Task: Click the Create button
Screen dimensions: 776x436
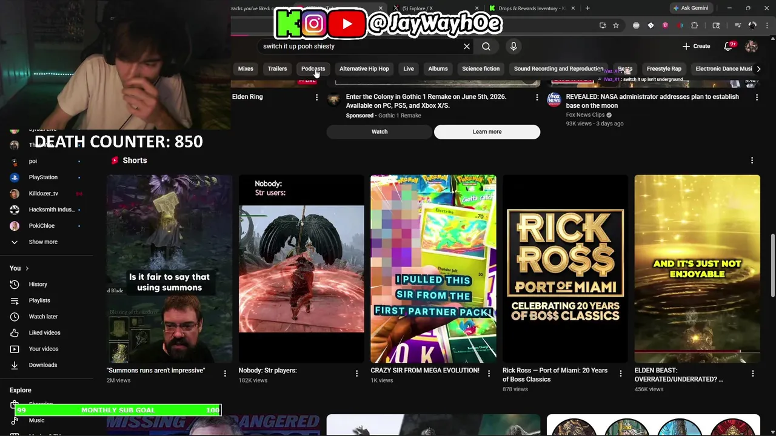Action: [696, 46]
